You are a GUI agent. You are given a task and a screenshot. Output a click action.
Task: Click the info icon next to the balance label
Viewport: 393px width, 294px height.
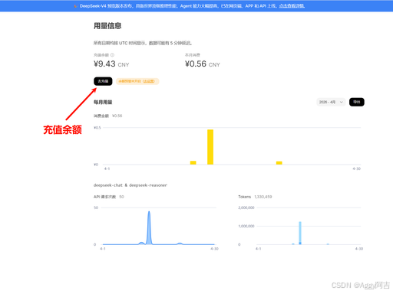(x=112, y=55)
